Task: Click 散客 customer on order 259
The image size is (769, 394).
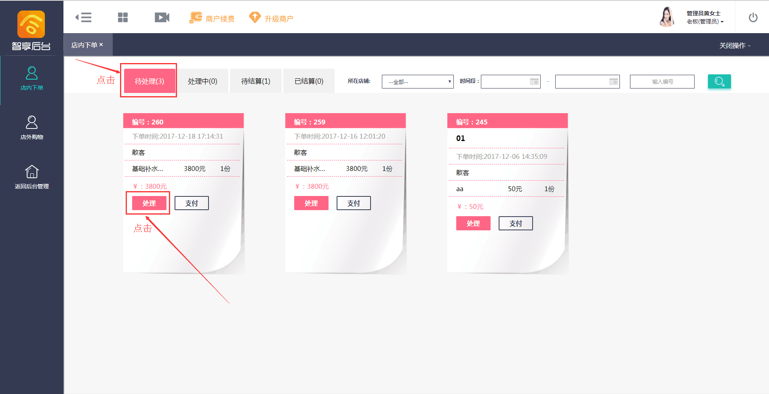Action: pyautogui.click(x=301, y=152)
